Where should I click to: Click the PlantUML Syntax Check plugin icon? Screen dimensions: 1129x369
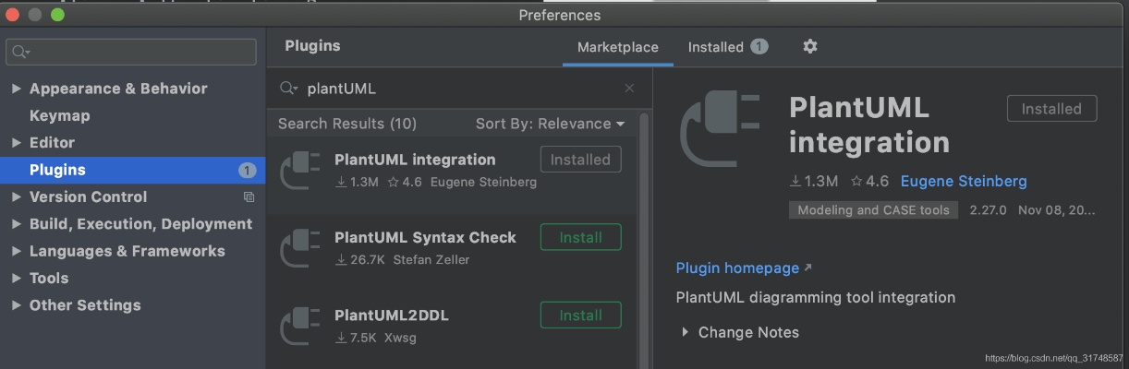pos(299,248)
